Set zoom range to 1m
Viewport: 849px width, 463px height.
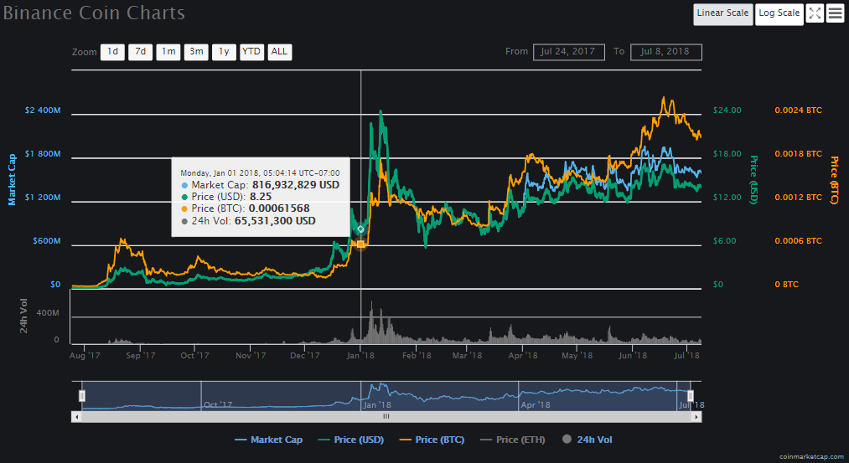coord(168,52)
